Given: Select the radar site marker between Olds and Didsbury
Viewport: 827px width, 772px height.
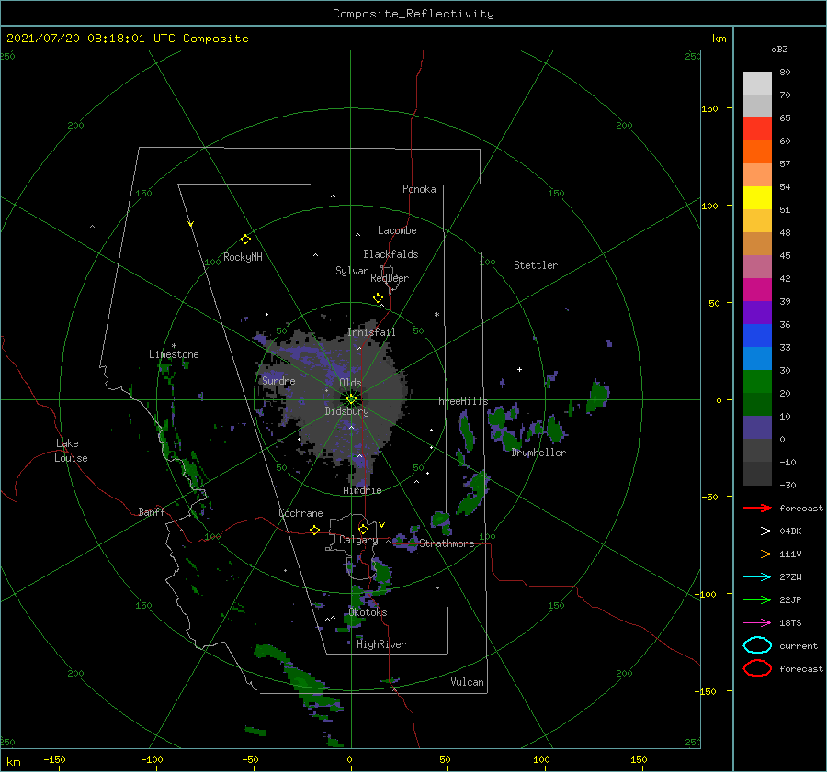Looking at the screenshot, I should (351, 399).
